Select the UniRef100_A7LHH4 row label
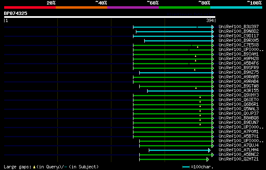The height and width of the screenshot is (170, 266). (x=239, y=150)
